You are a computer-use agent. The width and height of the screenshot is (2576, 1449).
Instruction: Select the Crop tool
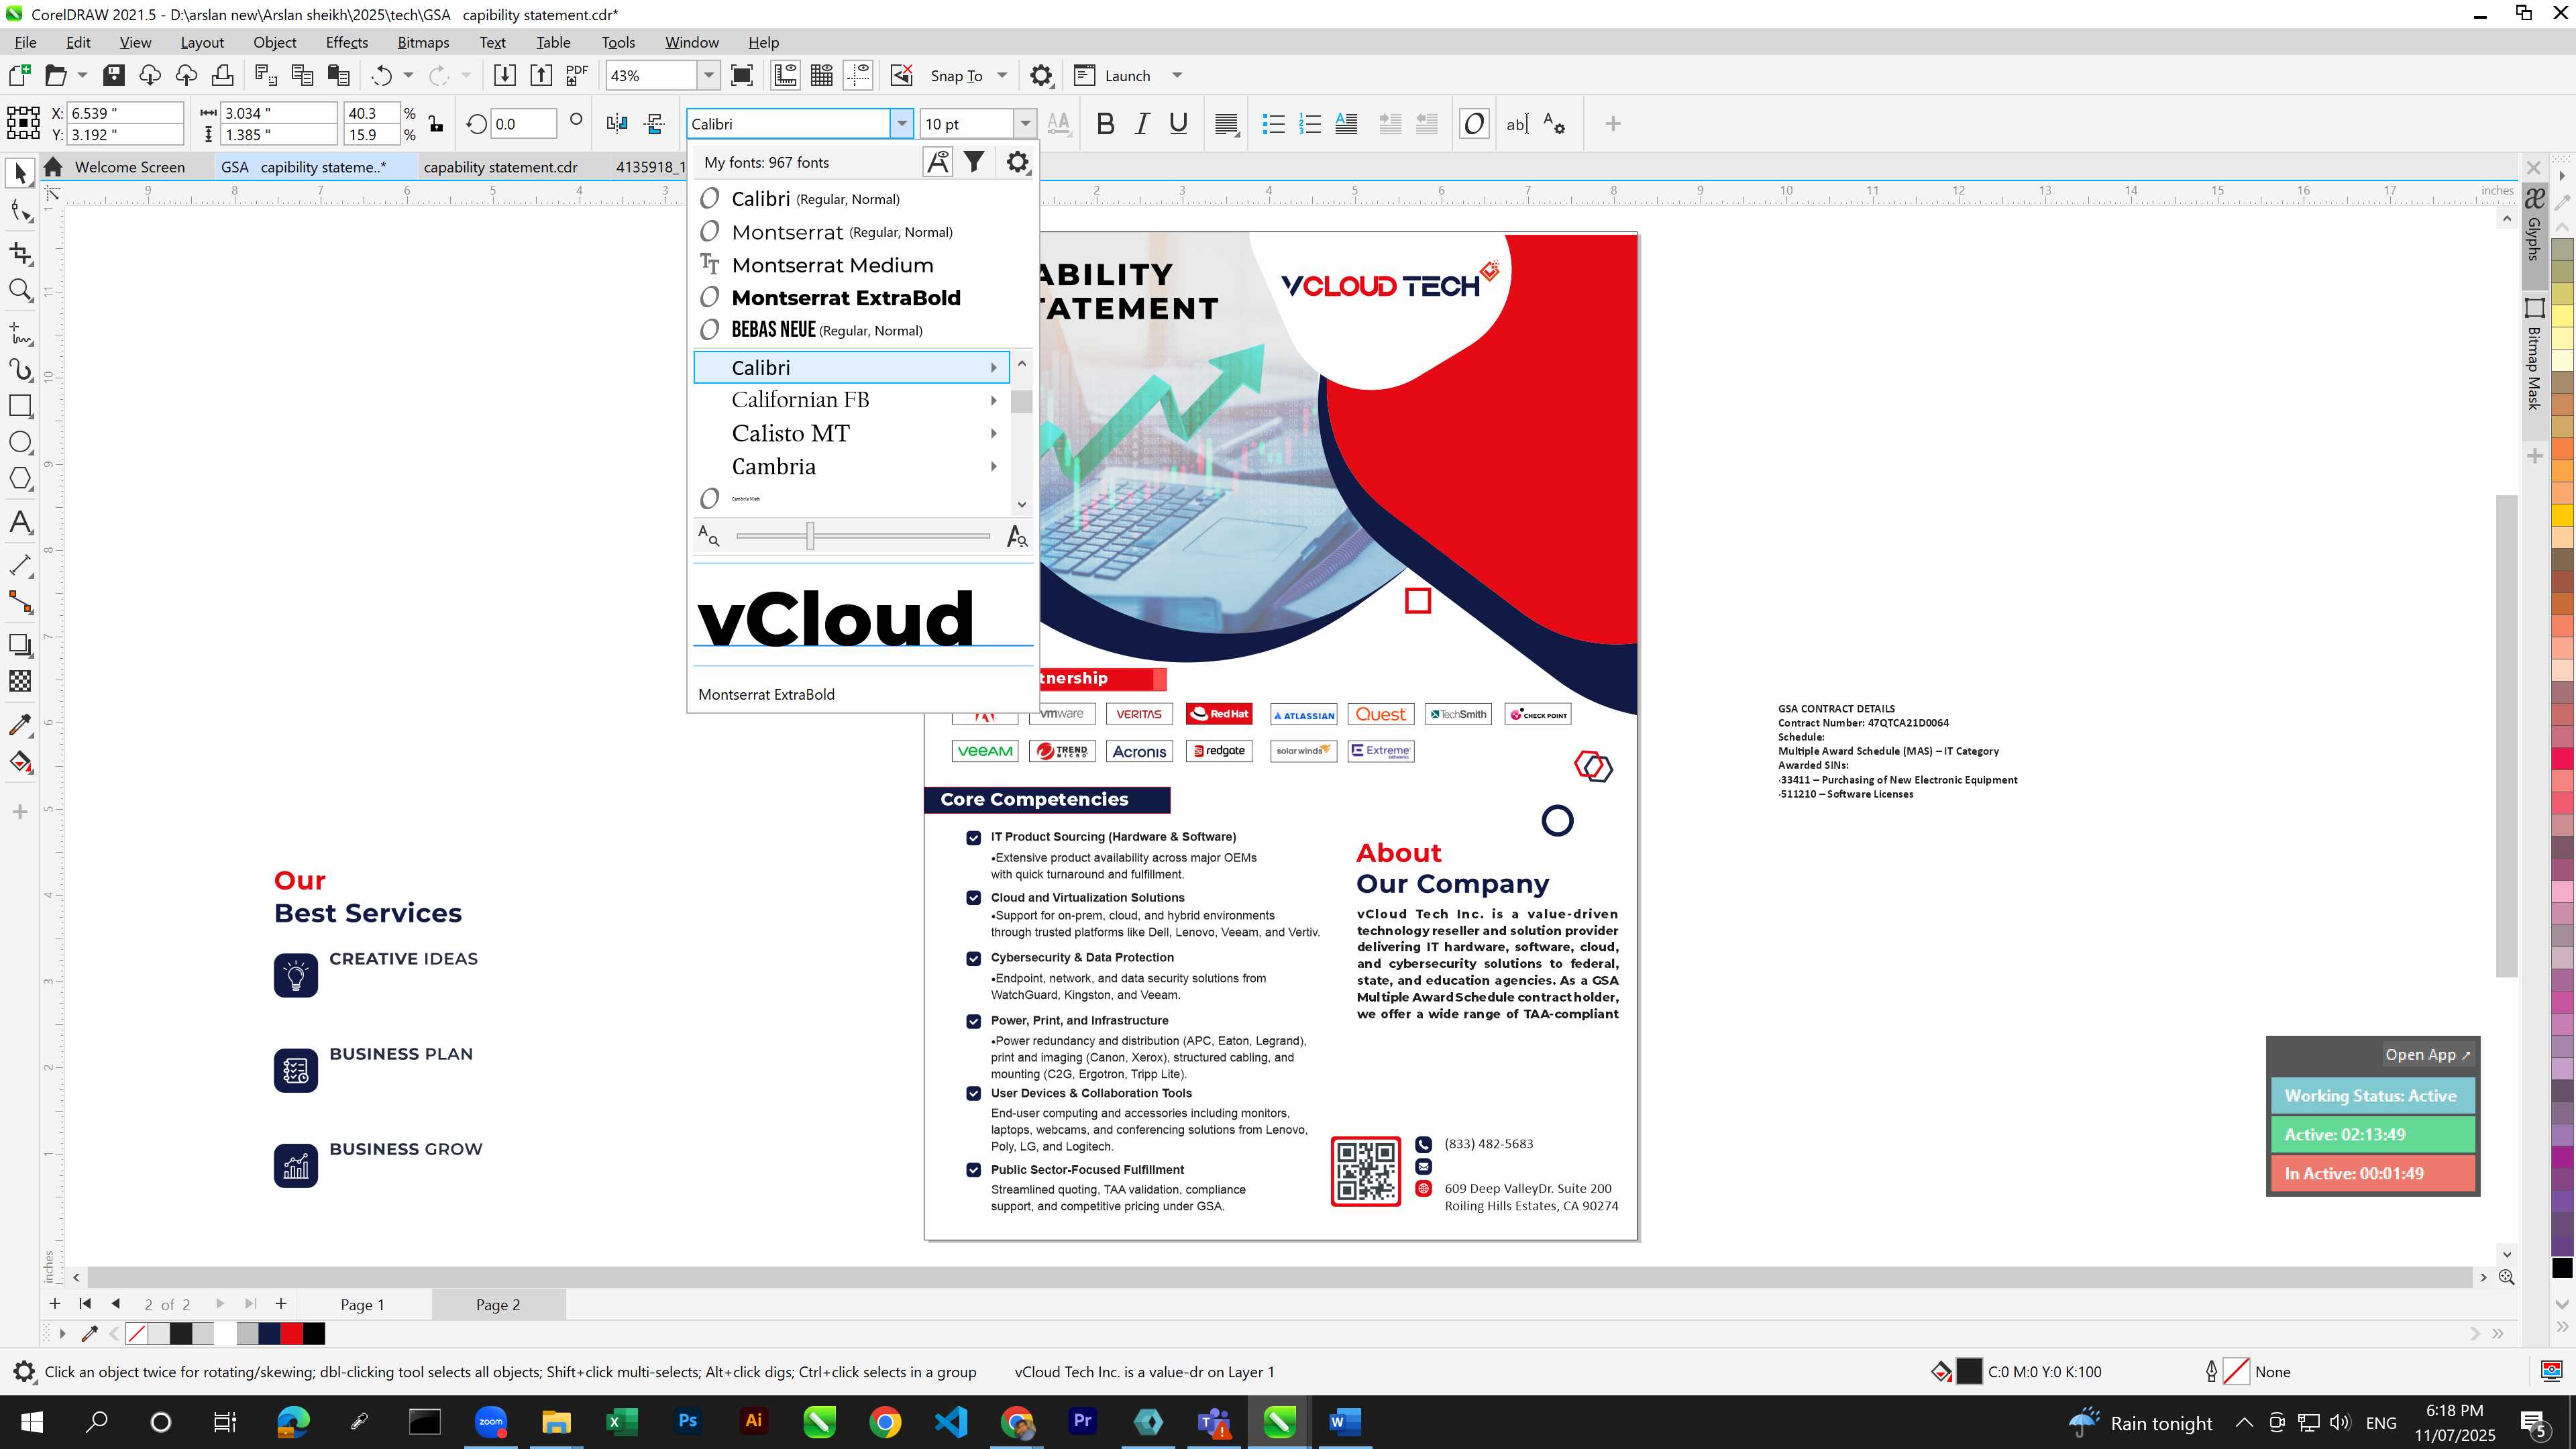pyautogui.click(x=20, y=253)
